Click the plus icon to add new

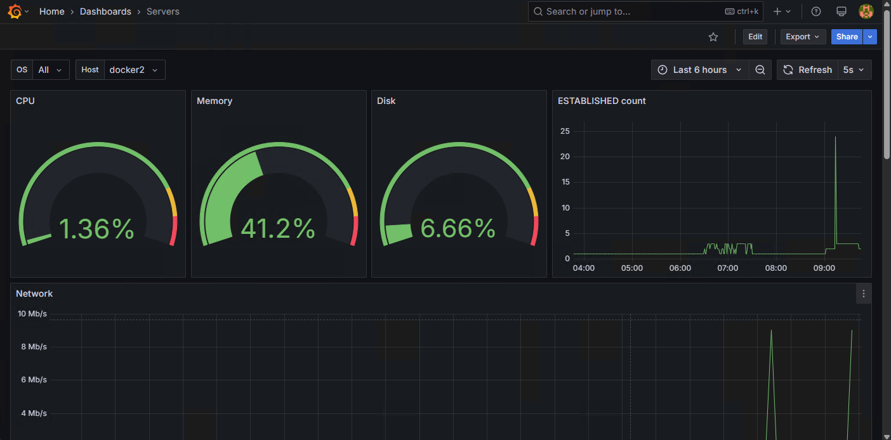click(777, 11)
